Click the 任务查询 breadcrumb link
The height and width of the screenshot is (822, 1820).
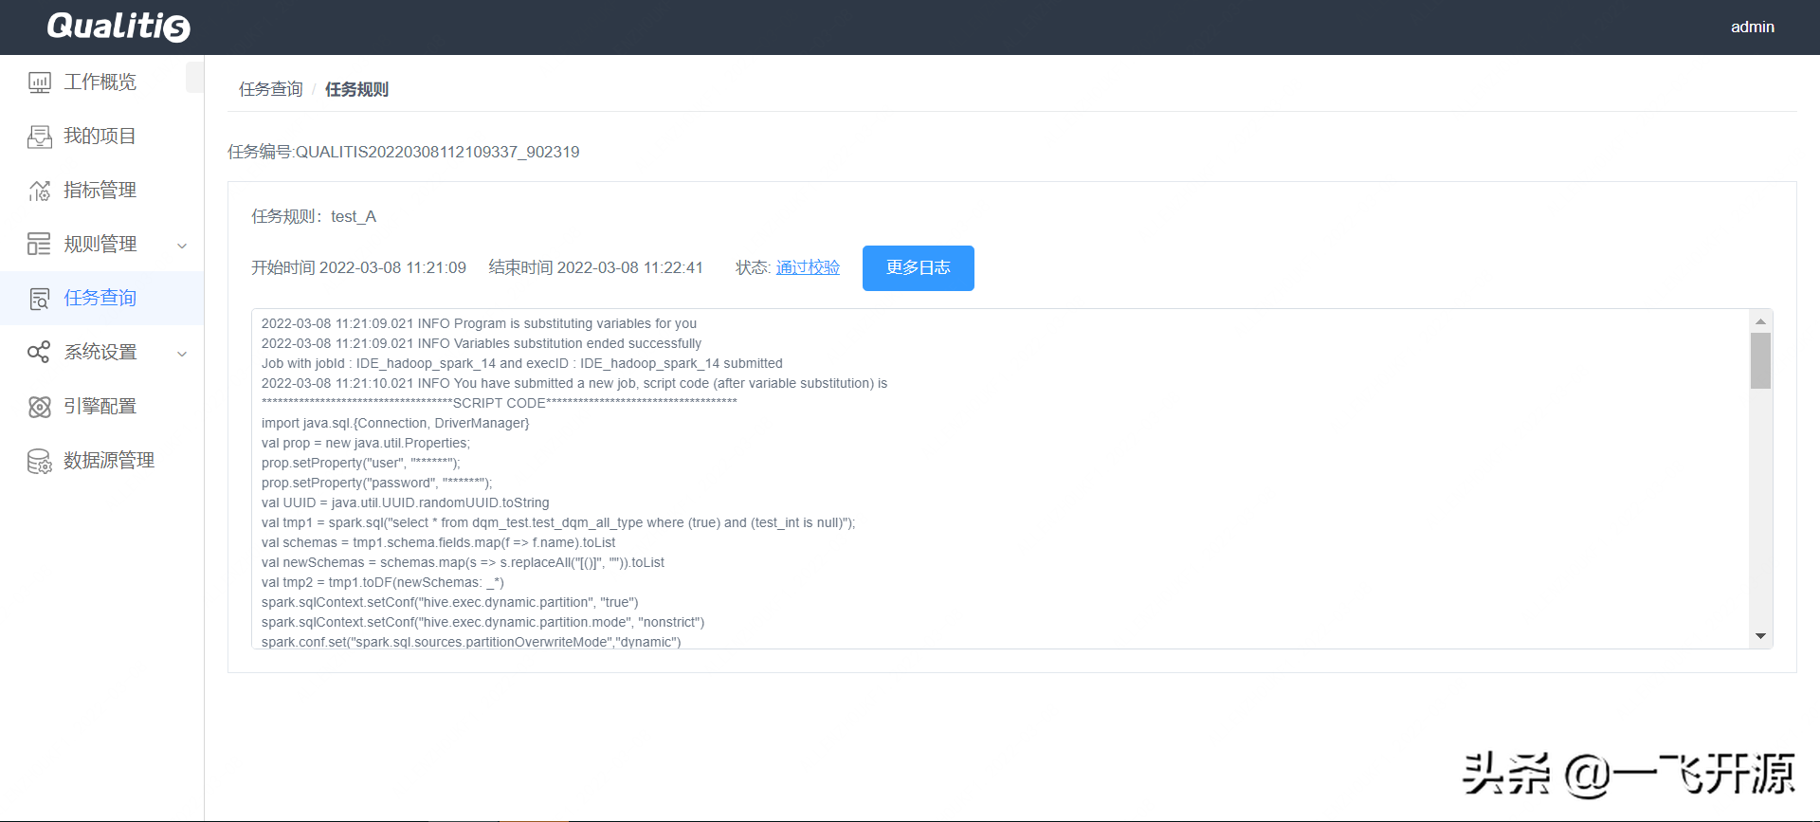click(x=270, y=89)
